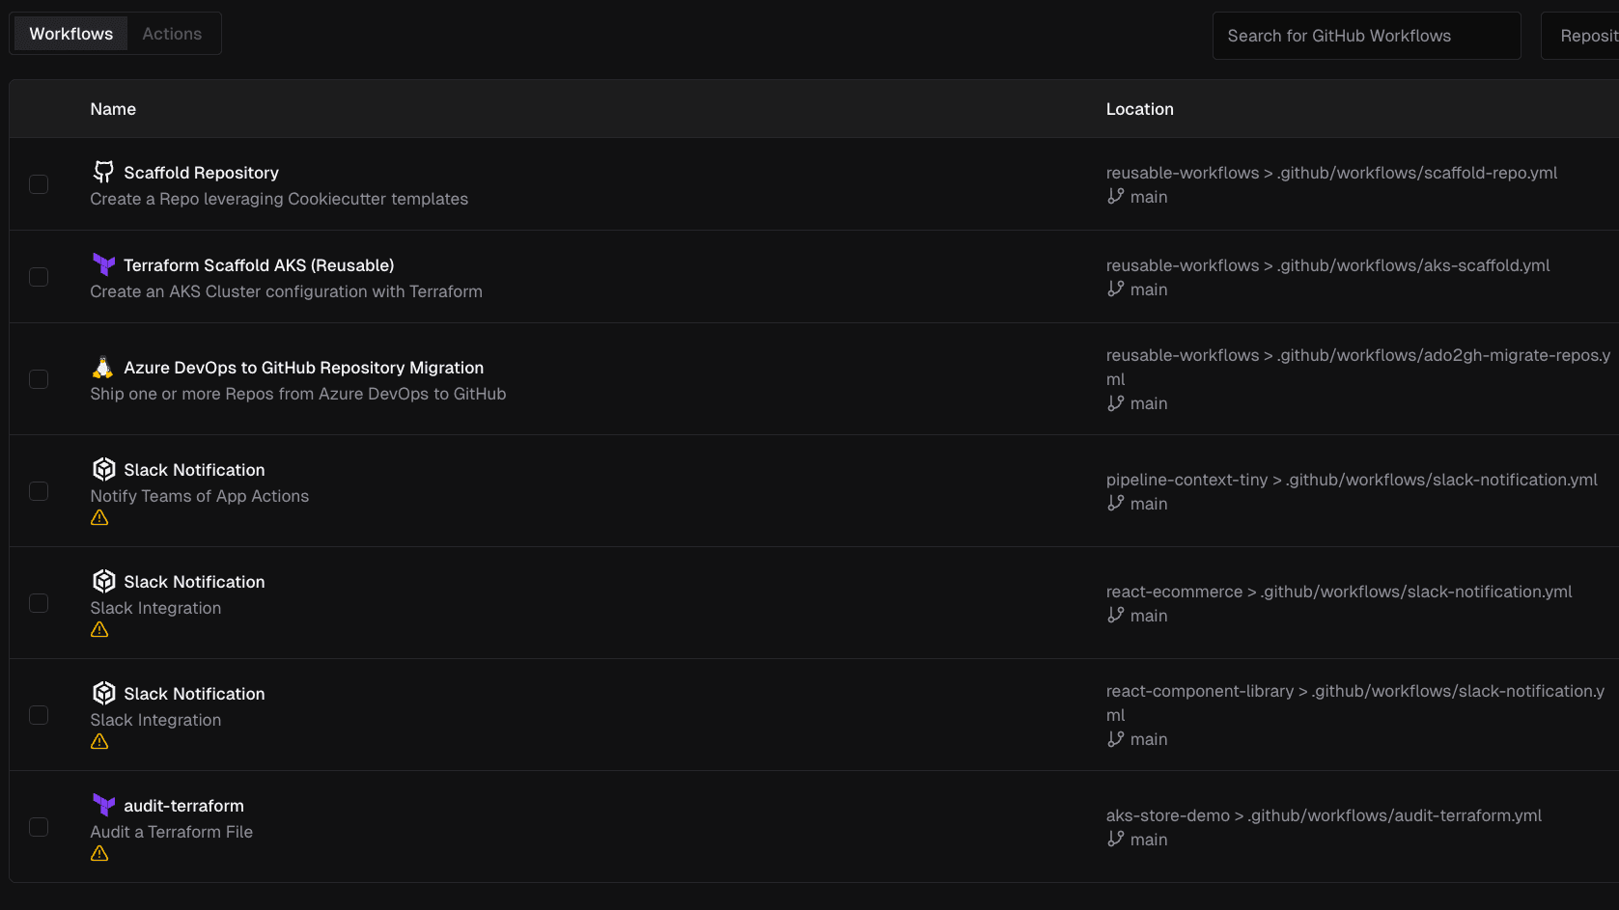The width and height of the screenshot is (1619, 910).
Task: Check the Terraform Scaffold AKS checkbox
Action: point(39,277)
